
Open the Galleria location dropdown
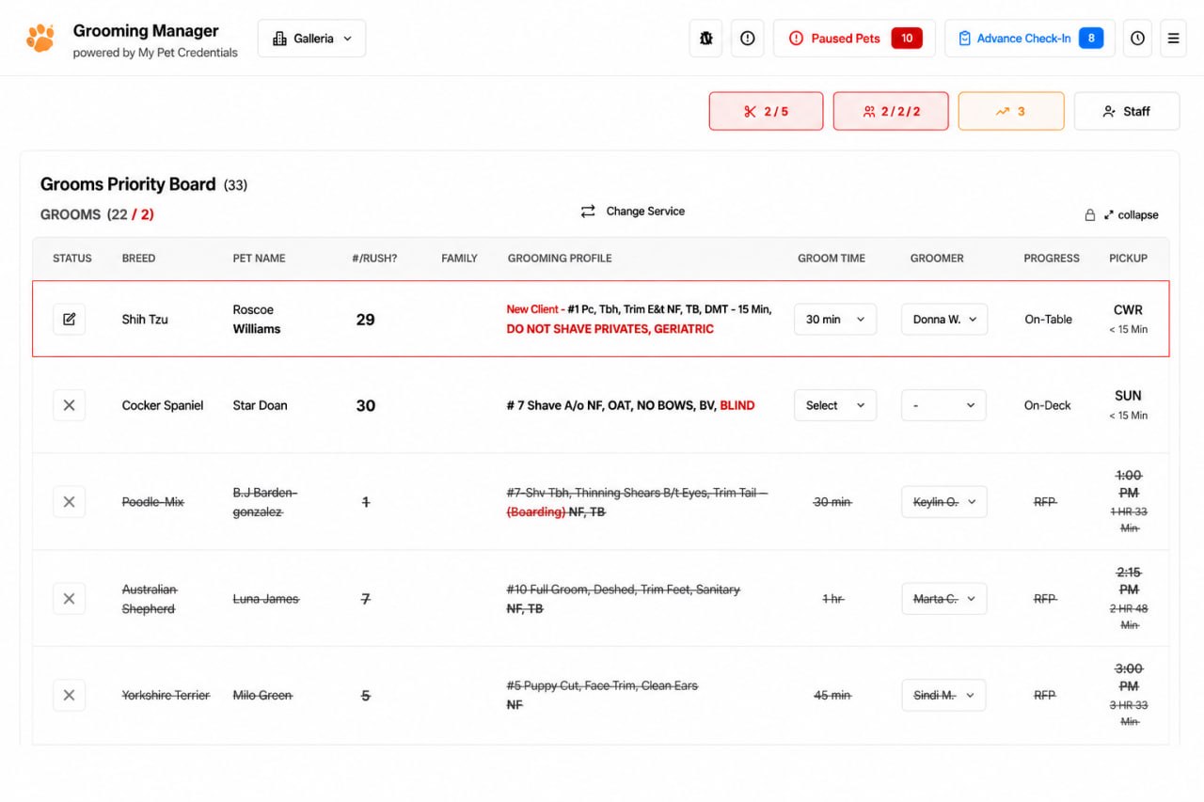tap(311, 39)
